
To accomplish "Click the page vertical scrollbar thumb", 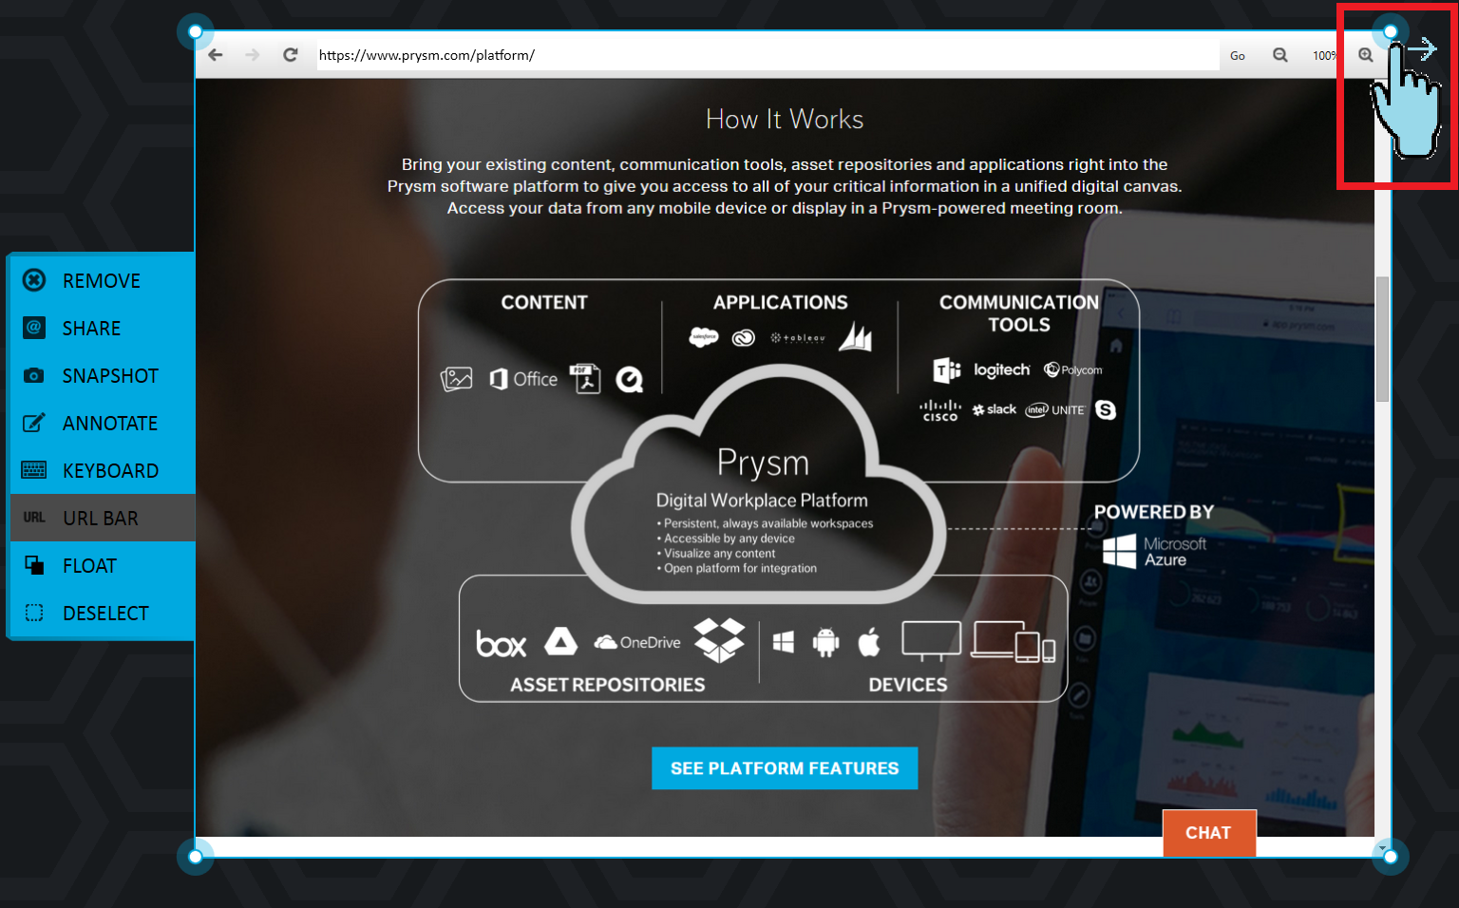I will 1383,338.
